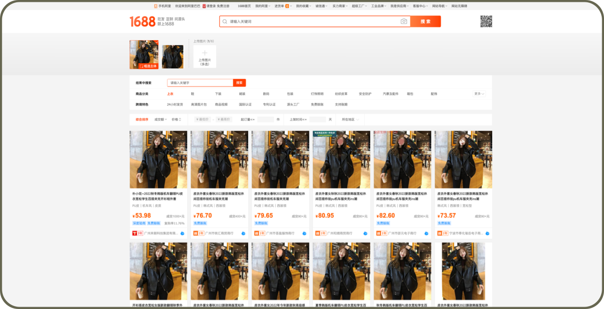Open the 成交额 sort dropdown
This screenshot has height=309, width=604.
[x=160, y=120]
